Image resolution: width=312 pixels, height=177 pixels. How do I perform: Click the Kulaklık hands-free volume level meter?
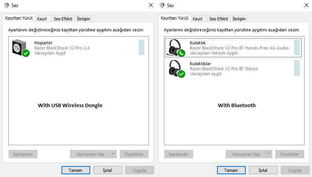(297, 47)
